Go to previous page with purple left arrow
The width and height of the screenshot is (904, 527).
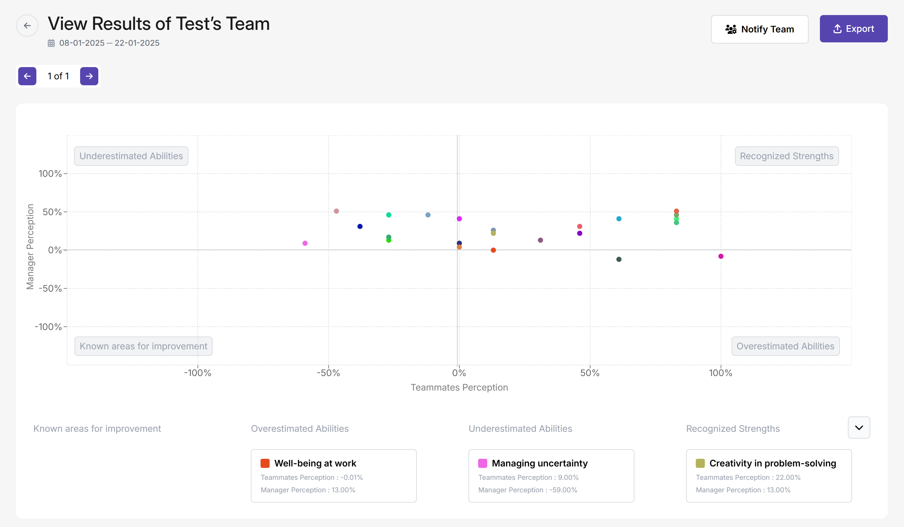coord(27,76)
